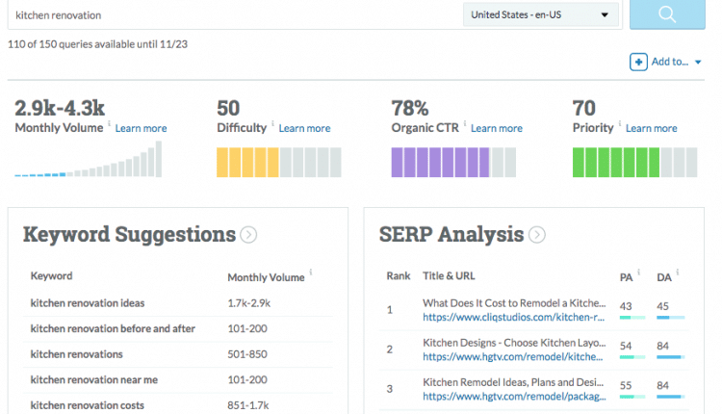The image size is (722, 414).
Task: Click the Monthly Volume column header
Action: coord(266,277)
